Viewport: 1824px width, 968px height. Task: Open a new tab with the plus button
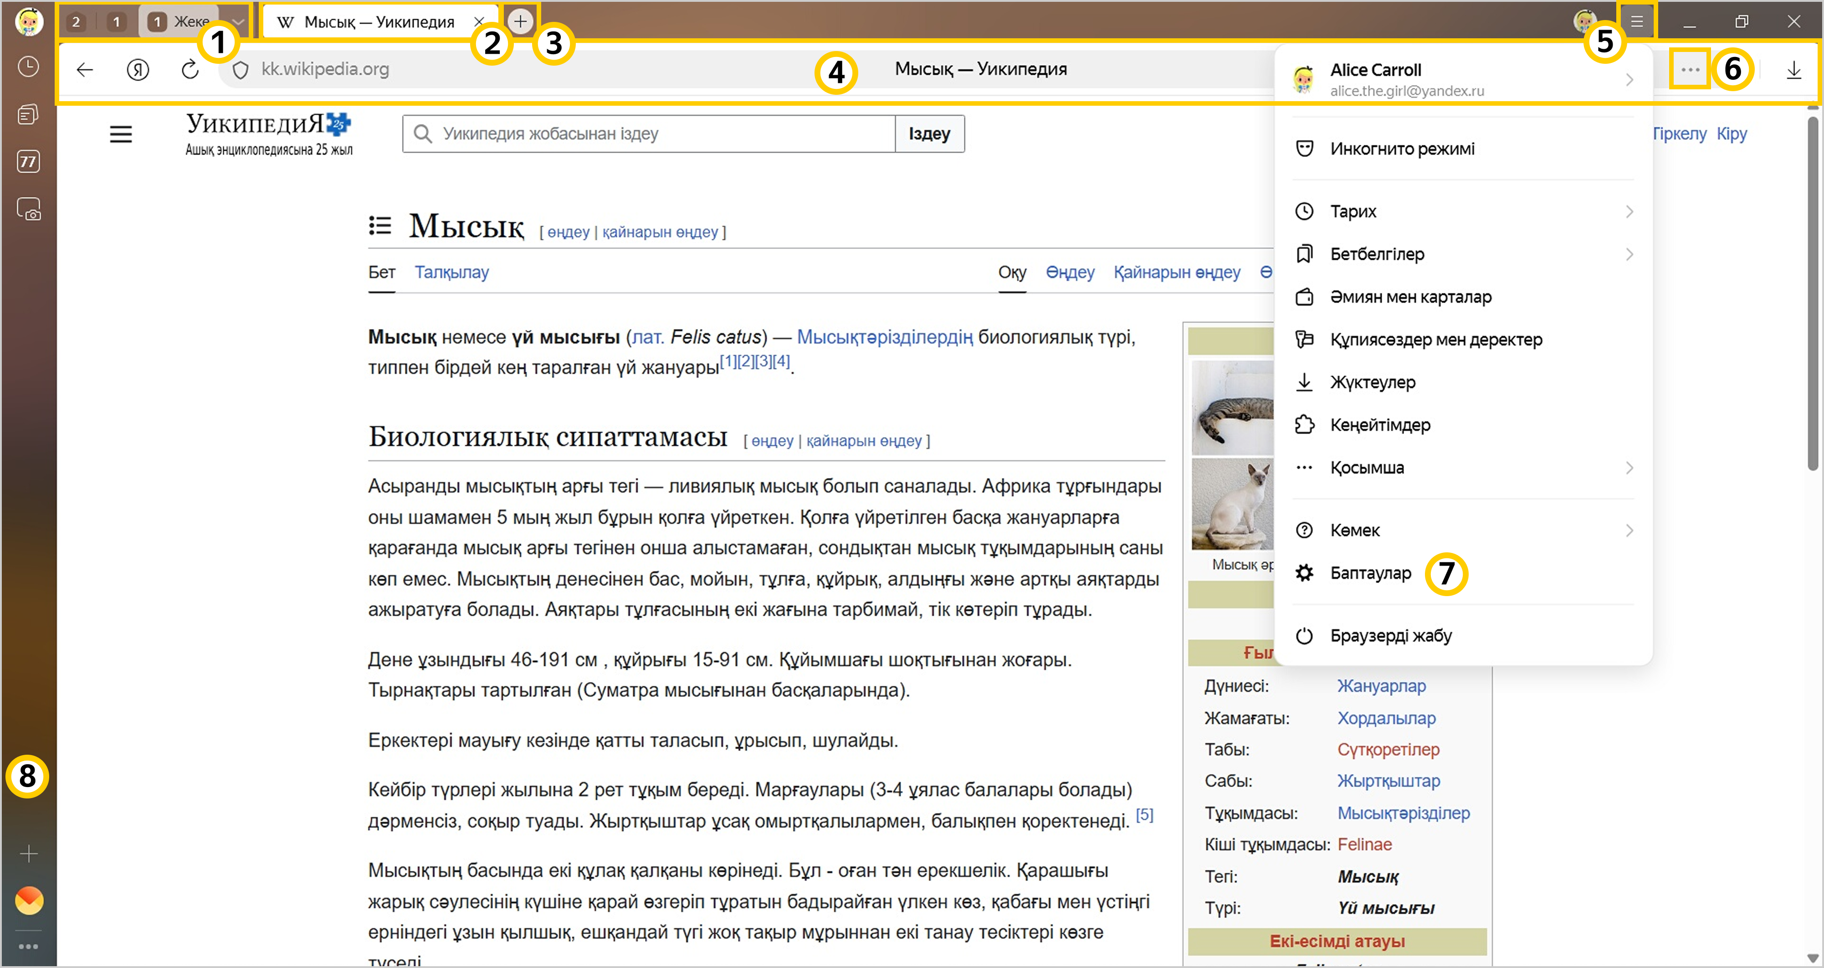520,21
